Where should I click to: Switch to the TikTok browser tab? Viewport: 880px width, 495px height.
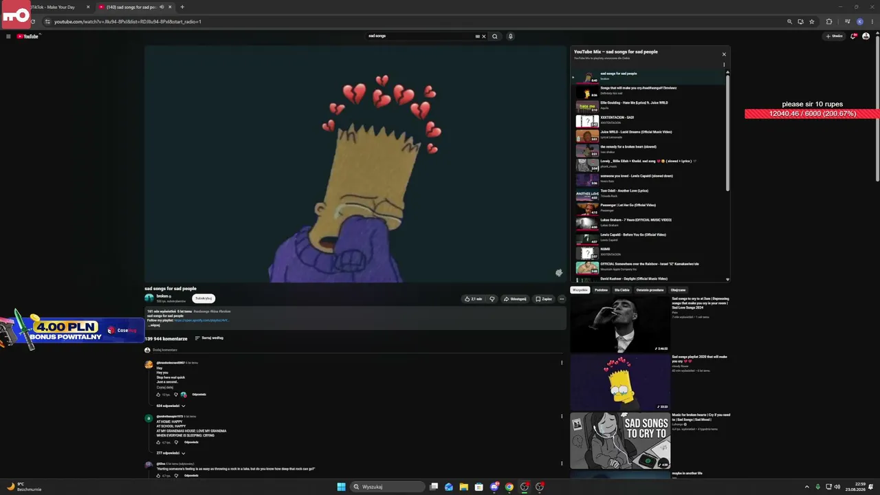tap(58, 7)
